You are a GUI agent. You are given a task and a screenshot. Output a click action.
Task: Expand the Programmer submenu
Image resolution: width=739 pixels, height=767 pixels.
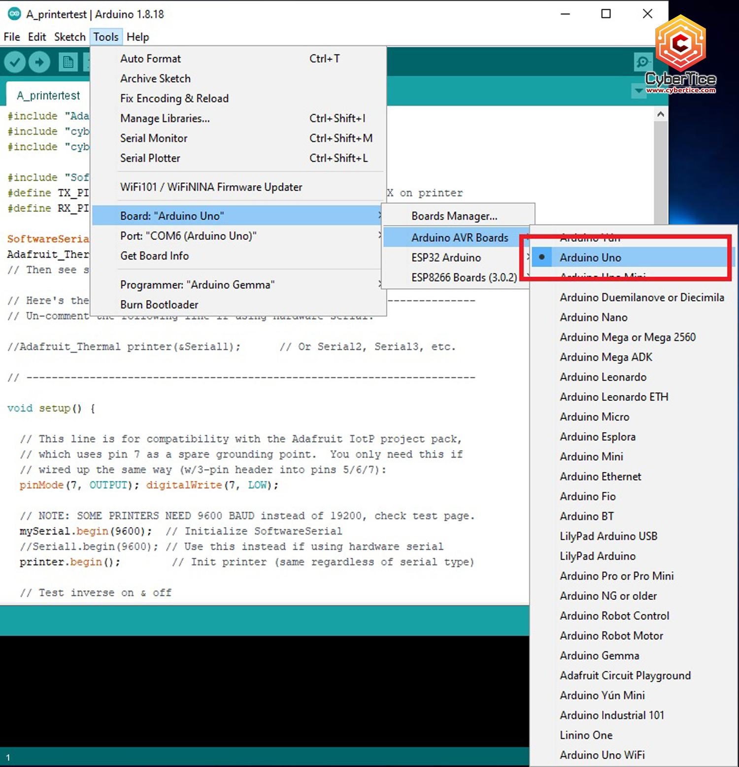tap(197, 284)
